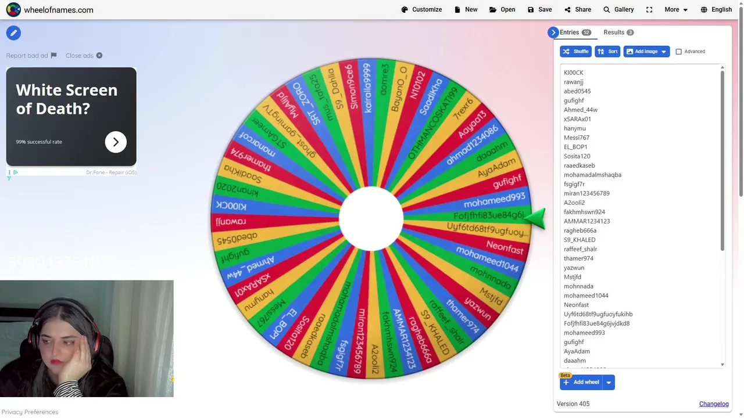744x418 pixels.
Task: Switch to the Results tab
Action: pos(618,33)
